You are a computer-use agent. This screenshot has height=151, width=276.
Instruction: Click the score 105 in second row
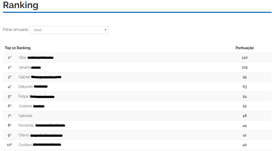[245, 67]
